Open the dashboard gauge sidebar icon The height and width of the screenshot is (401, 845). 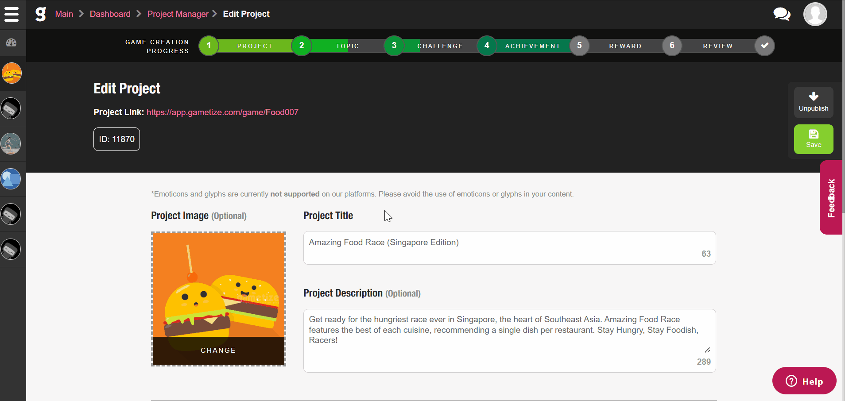[x=12, y=42]
